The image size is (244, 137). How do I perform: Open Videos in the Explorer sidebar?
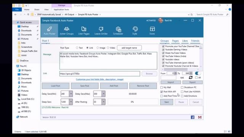(22, 95)
